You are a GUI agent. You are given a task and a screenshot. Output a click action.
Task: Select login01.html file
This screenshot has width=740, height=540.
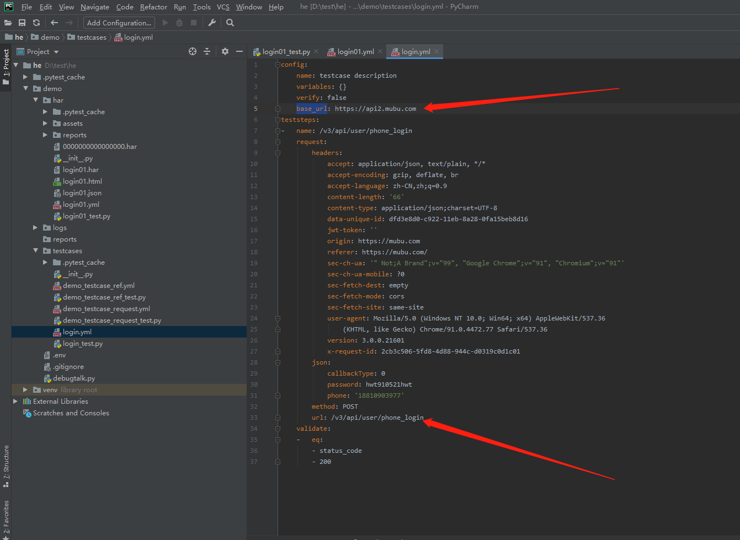[82, 181]
